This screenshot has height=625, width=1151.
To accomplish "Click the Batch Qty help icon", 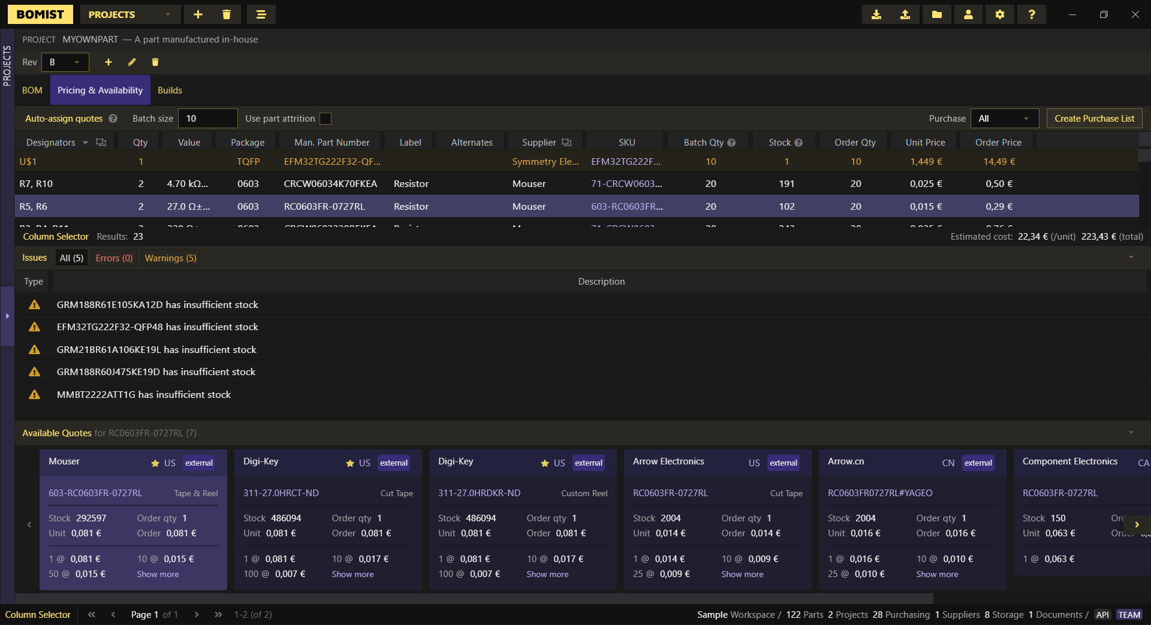I will tap(731, 143).
